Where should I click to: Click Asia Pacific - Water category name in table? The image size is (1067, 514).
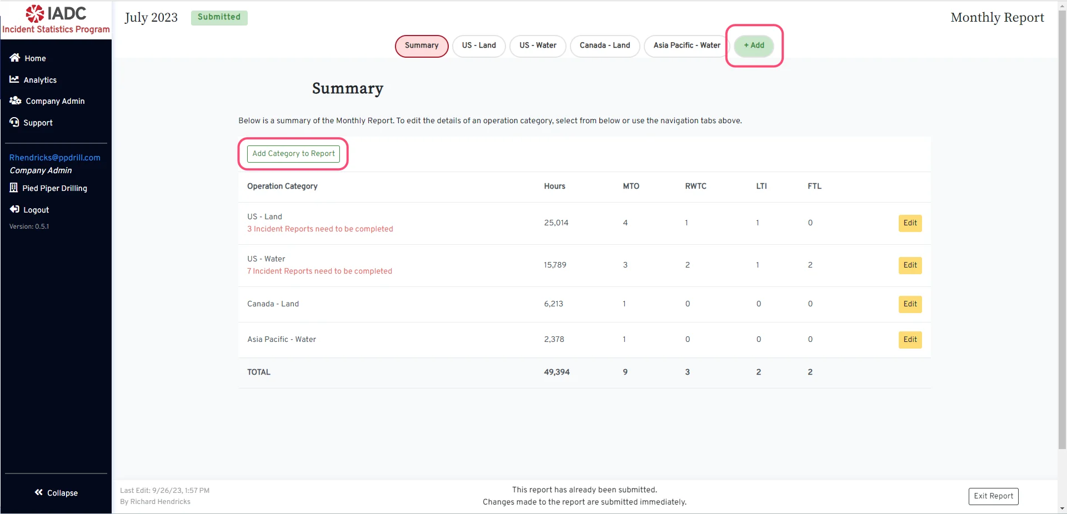(282, 340)
